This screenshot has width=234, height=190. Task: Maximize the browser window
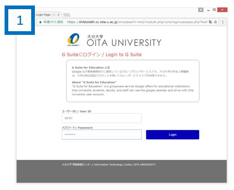pyautogui.click(x=214, y=10)
